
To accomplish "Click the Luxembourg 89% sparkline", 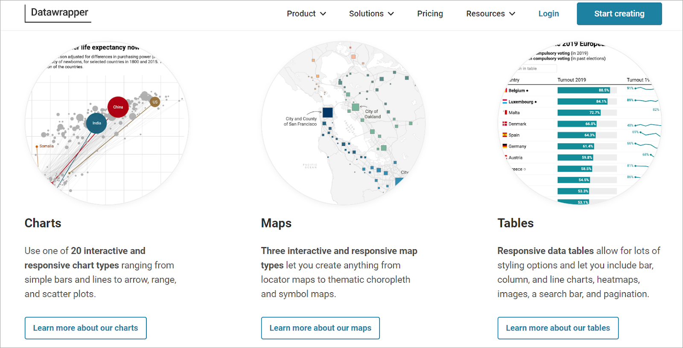I will pos(647,101).
